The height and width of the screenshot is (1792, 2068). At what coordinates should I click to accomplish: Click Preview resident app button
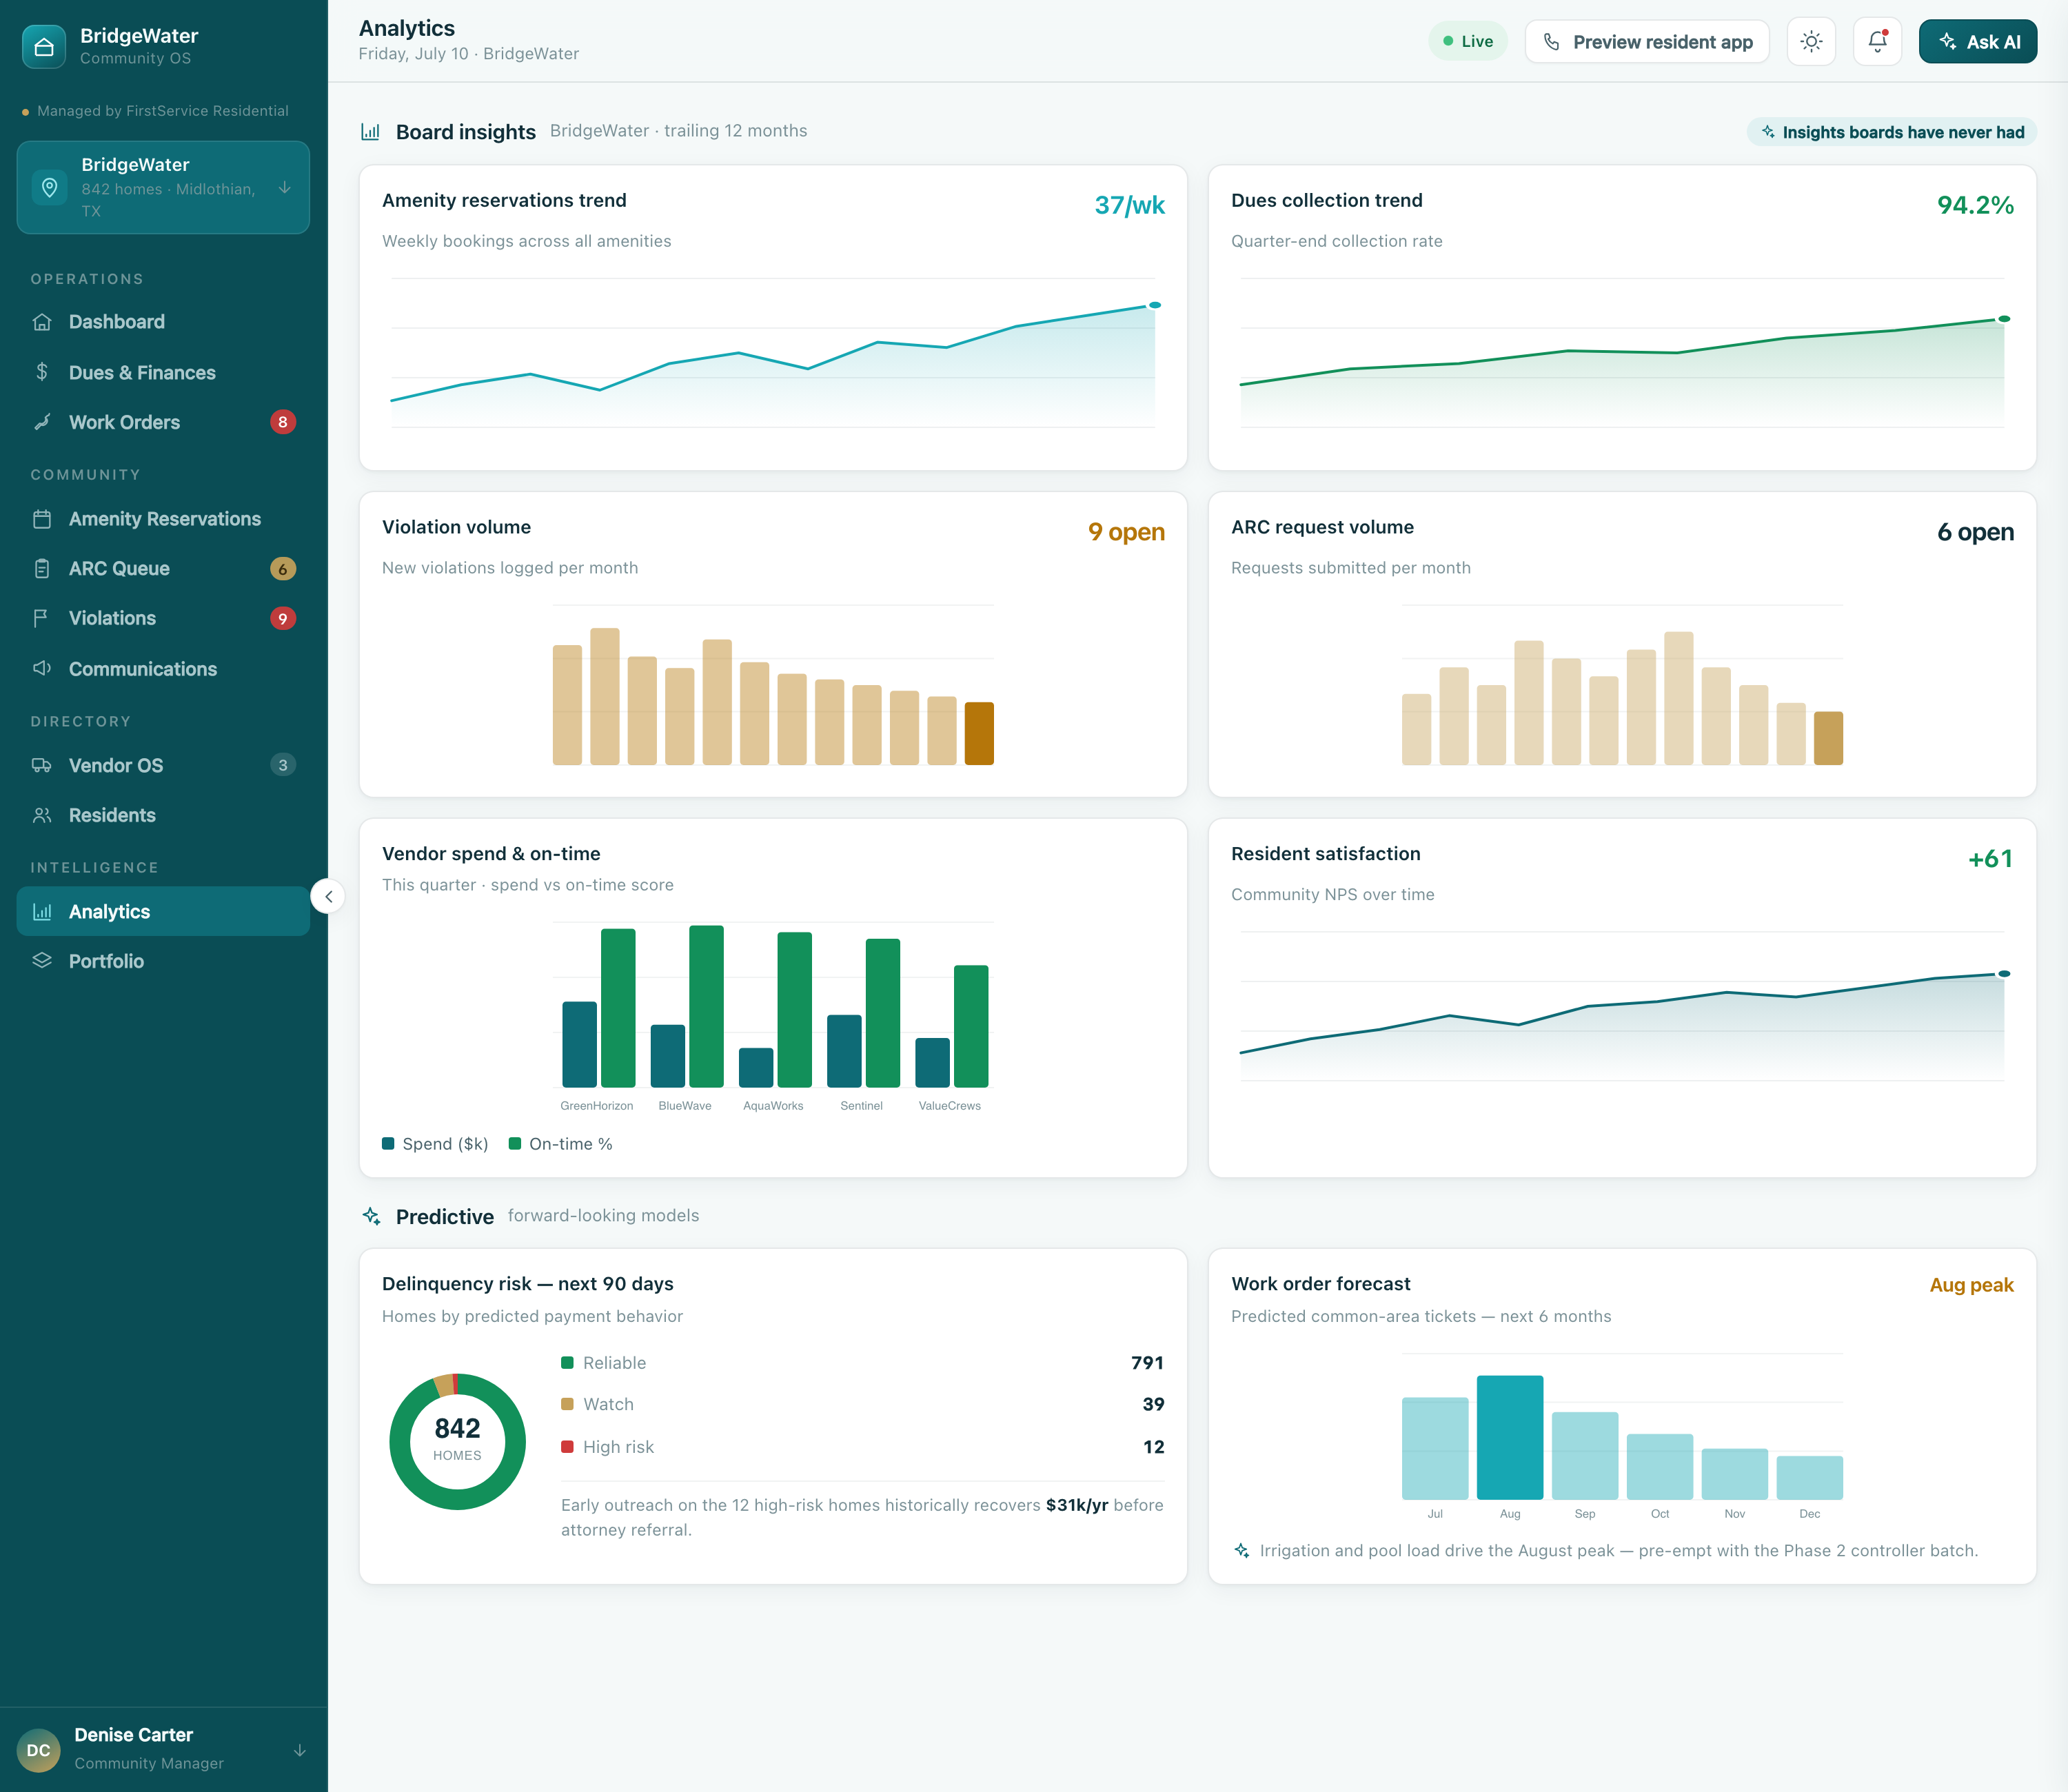click(1647, 41)
